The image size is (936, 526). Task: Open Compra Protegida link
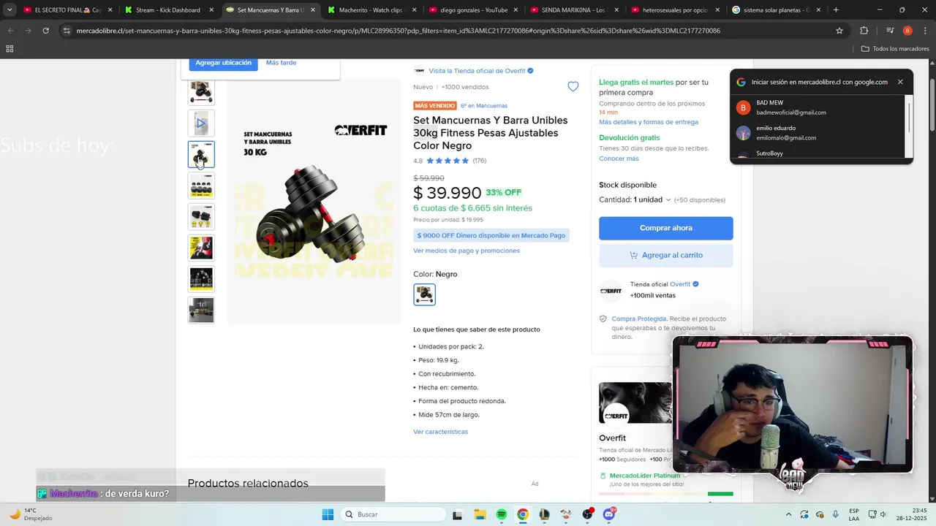pos(638,319)
